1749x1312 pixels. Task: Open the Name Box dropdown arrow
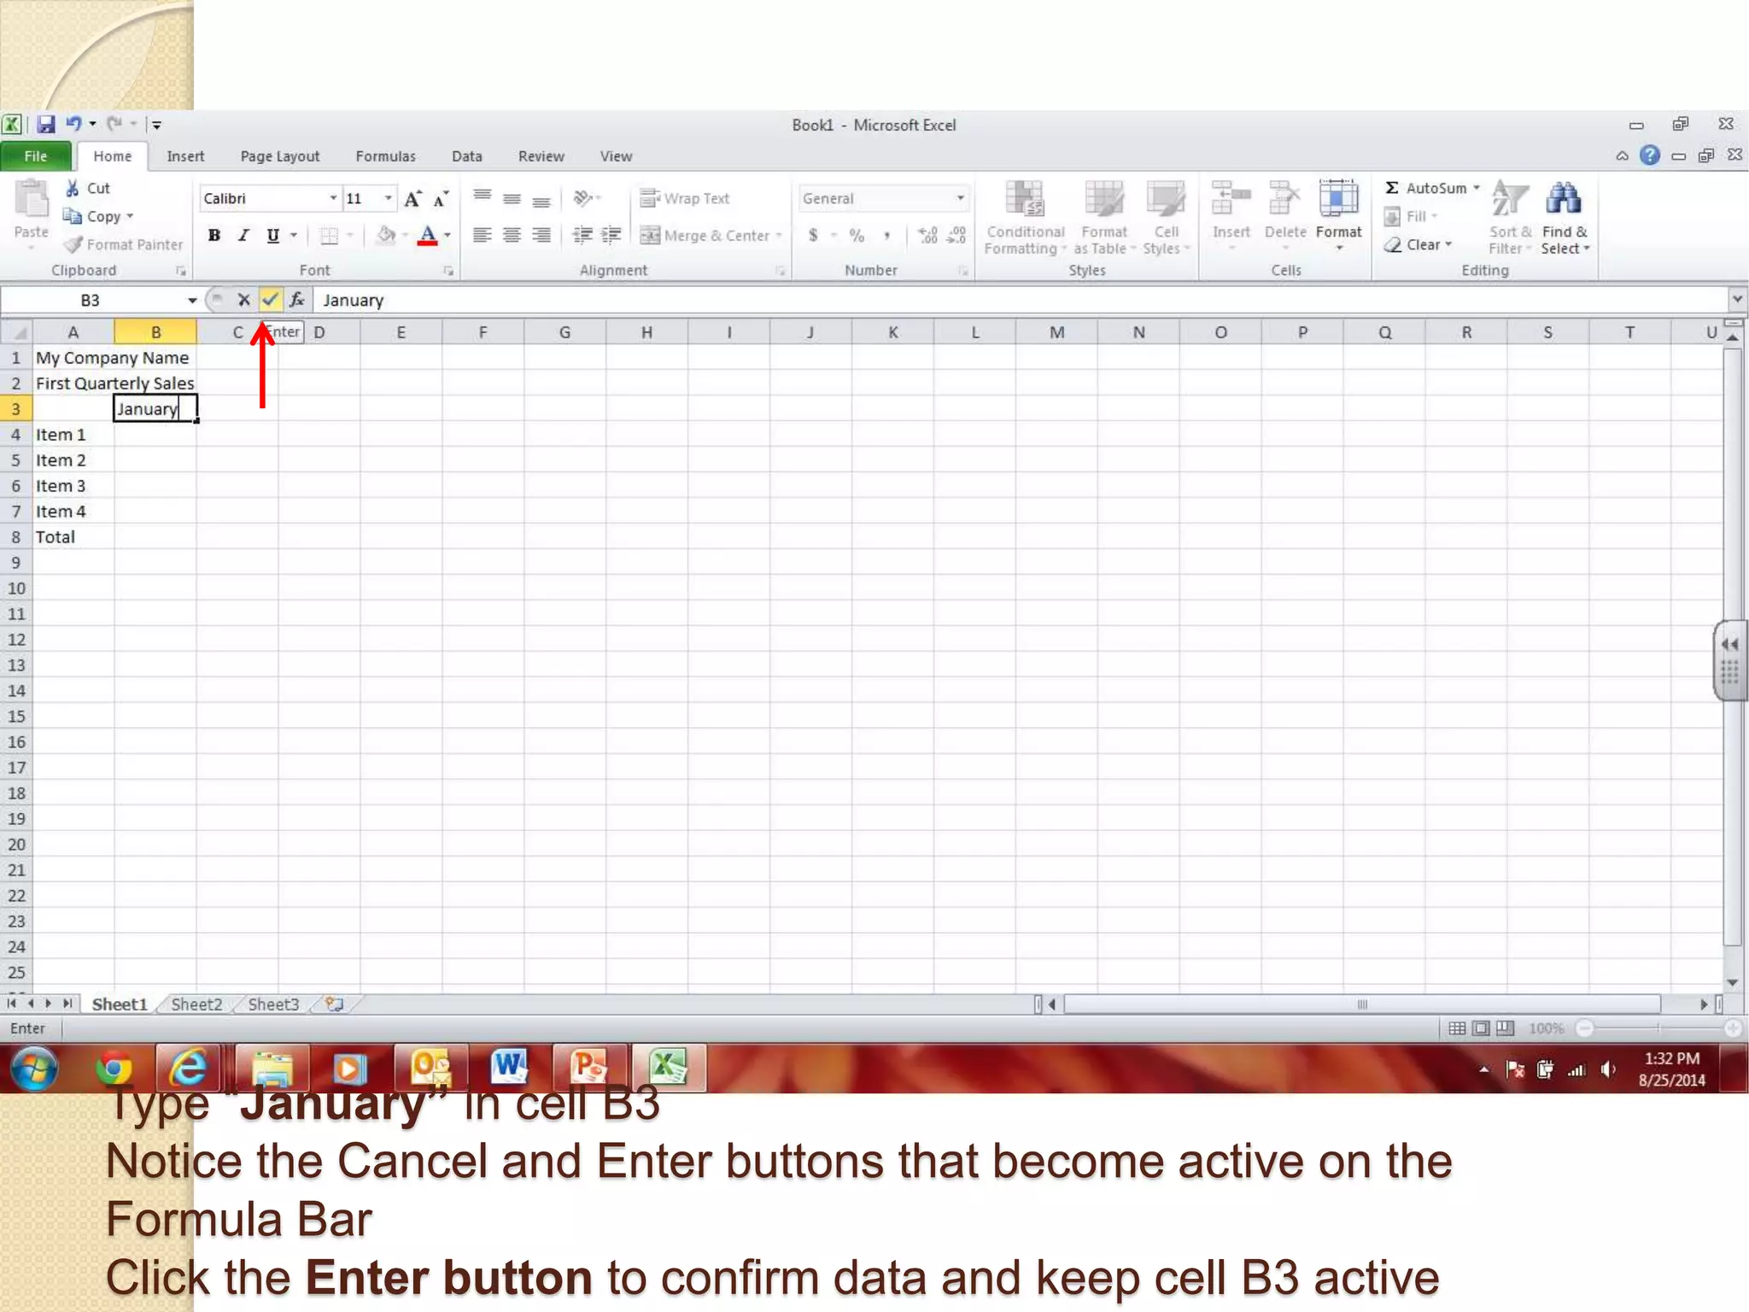[192, 300]
